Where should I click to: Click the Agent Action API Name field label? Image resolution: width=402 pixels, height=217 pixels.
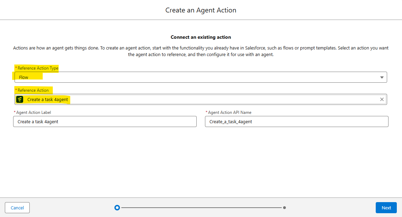point(230,112)
